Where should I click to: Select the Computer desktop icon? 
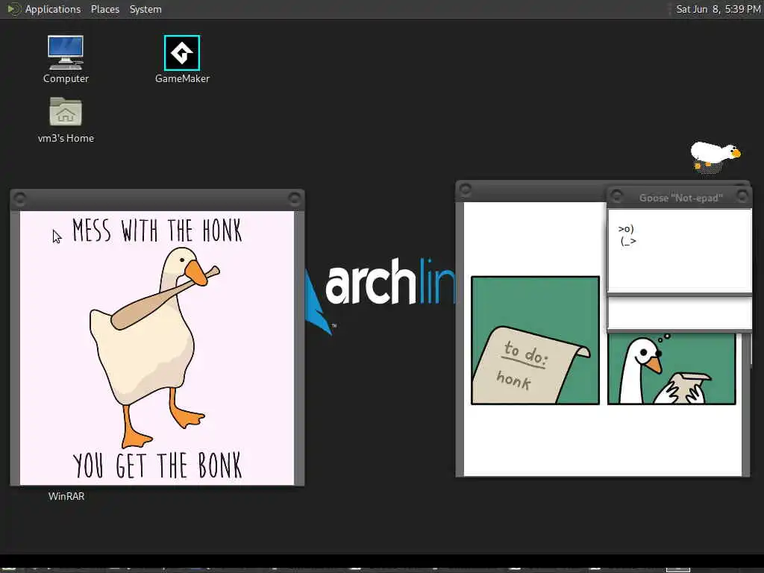coord(66,60)
